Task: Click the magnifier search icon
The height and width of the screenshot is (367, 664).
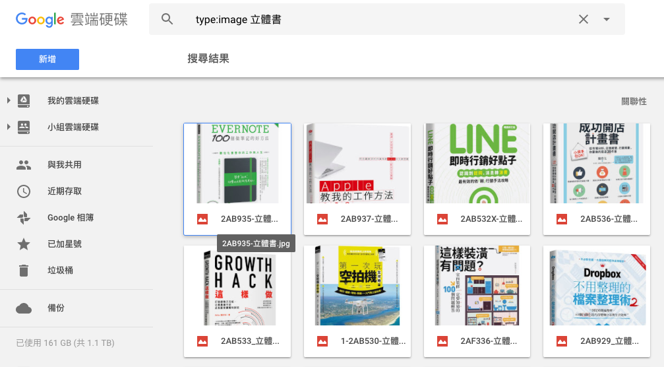Action: (x=167, y=19)
